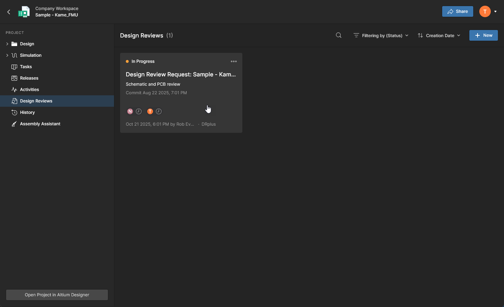Click the back arrow in header

click(9, 12)
